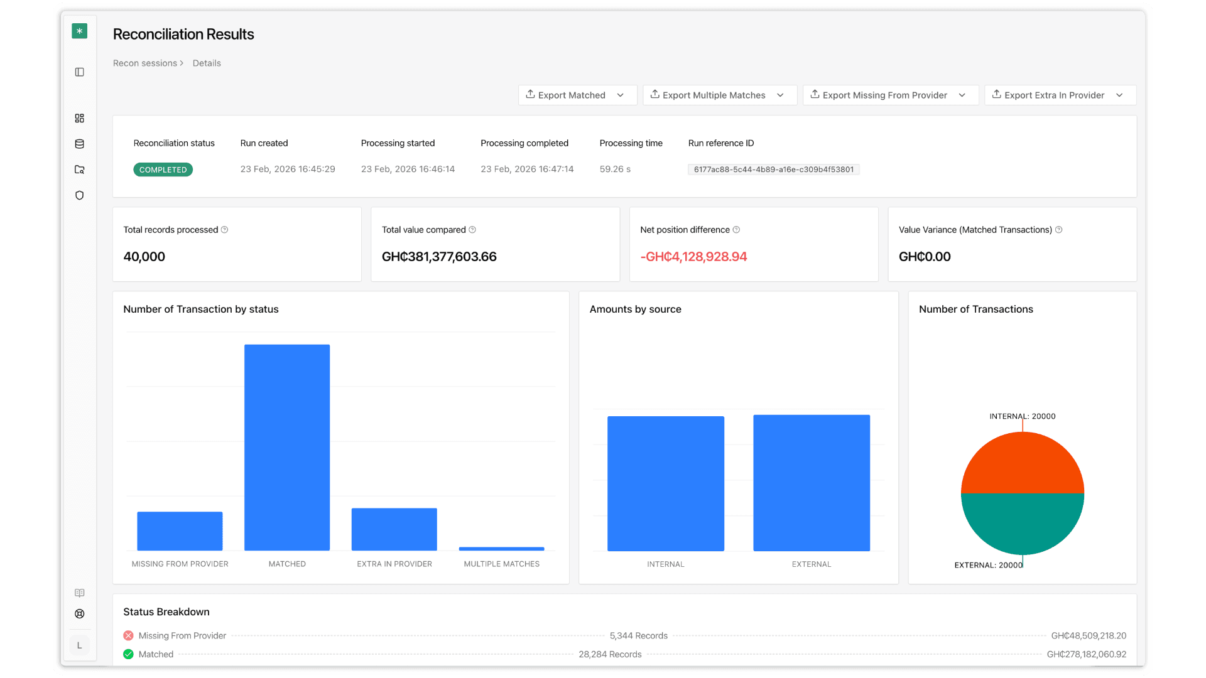The height and width of the screenshot is (678, 1206).
Task: Click the GH₵0.00 variance value
Action: click(x=925, y=257)
